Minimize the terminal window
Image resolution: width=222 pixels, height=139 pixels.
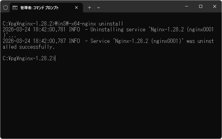(187, 7)
